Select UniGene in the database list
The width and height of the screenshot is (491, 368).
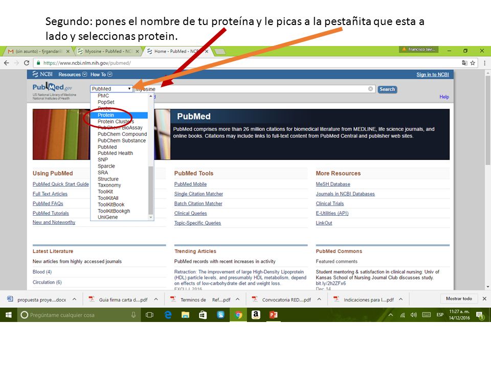click(x=119, y=217)
